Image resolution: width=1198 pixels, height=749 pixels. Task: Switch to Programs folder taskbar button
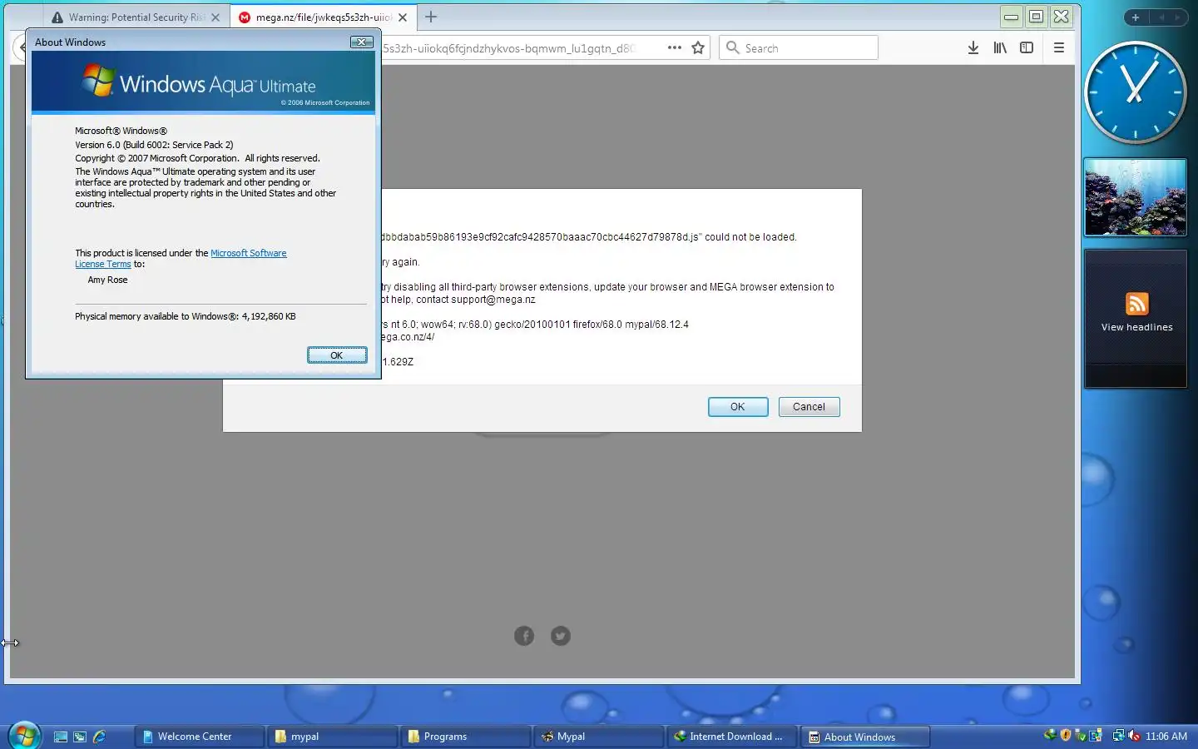[x=466, y=737]
